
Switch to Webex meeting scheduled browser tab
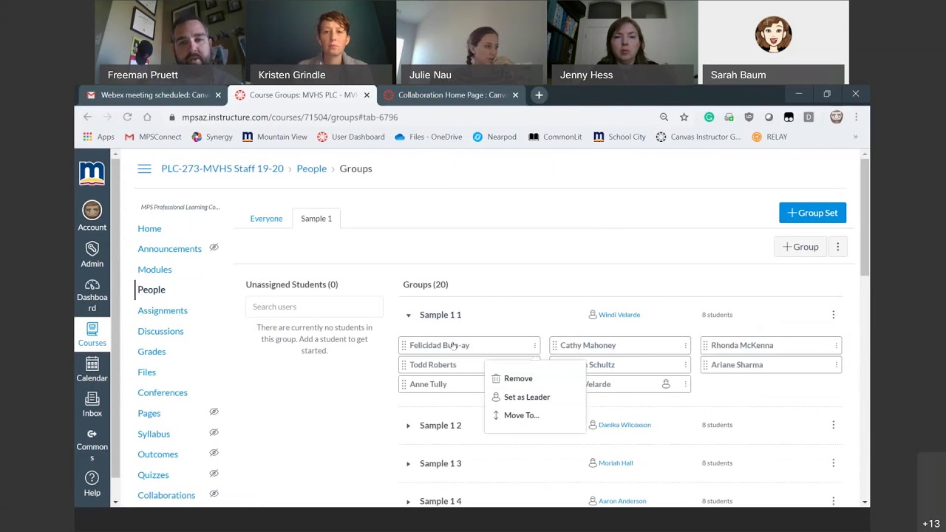pos(154,95)
